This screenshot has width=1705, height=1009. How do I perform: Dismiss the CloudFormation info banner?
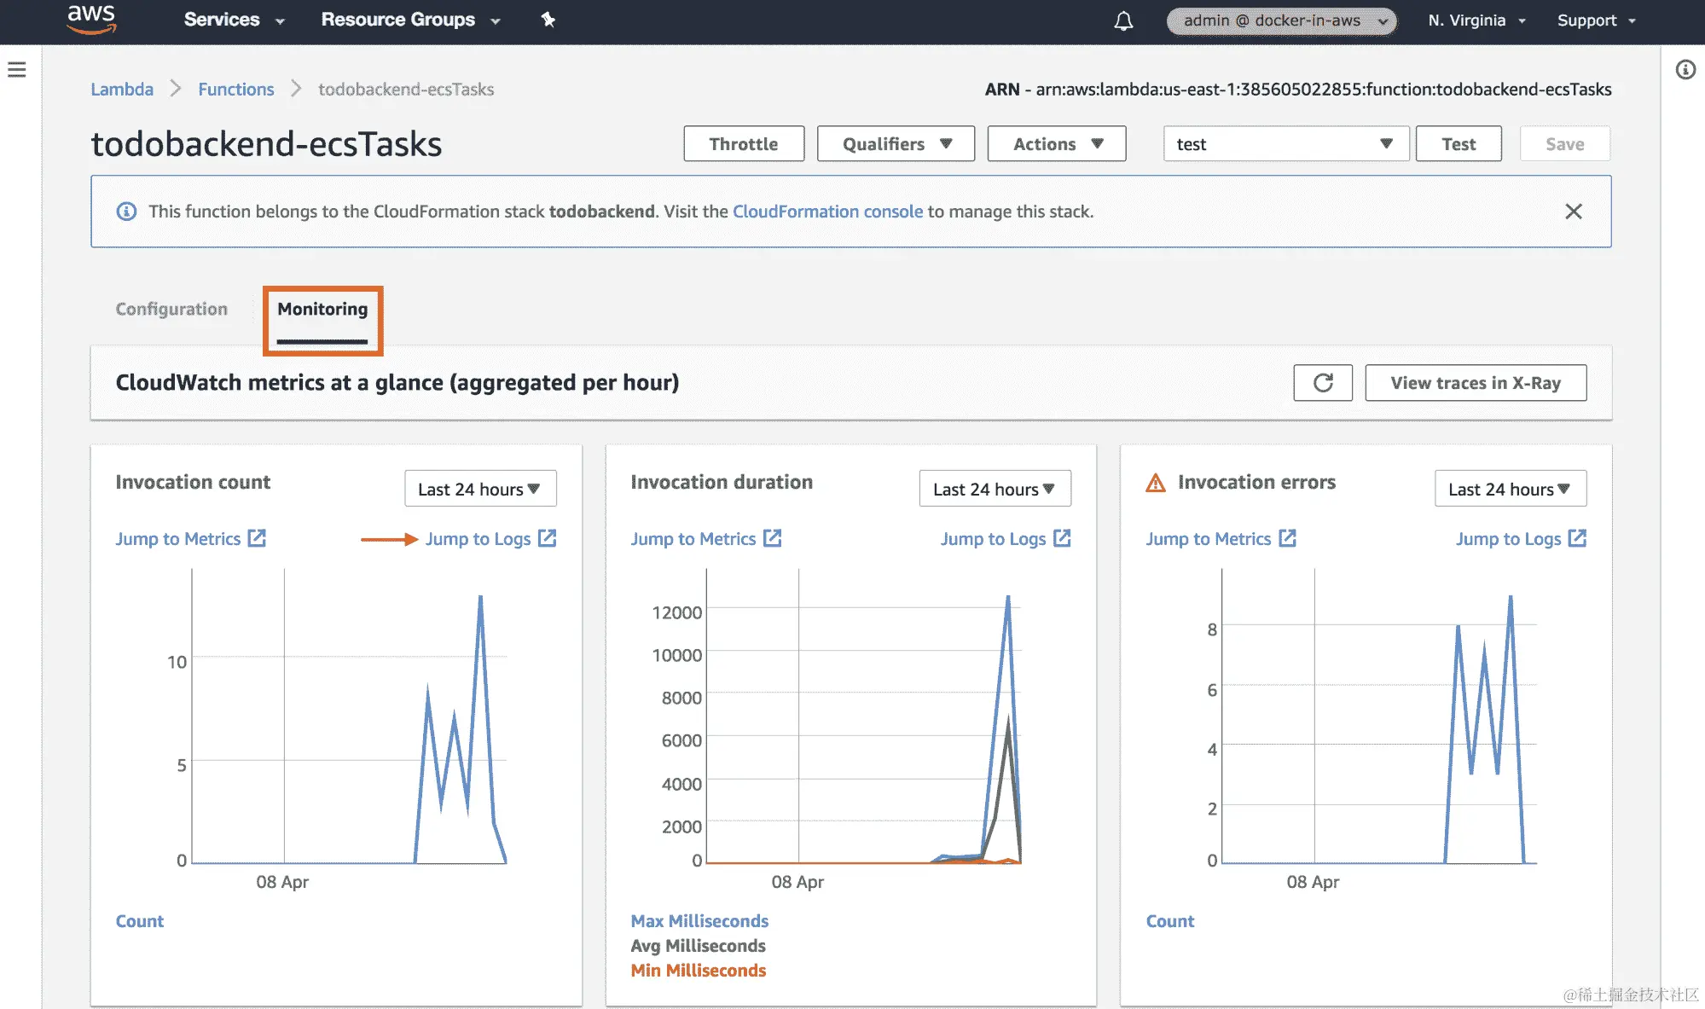[1573, 212]
